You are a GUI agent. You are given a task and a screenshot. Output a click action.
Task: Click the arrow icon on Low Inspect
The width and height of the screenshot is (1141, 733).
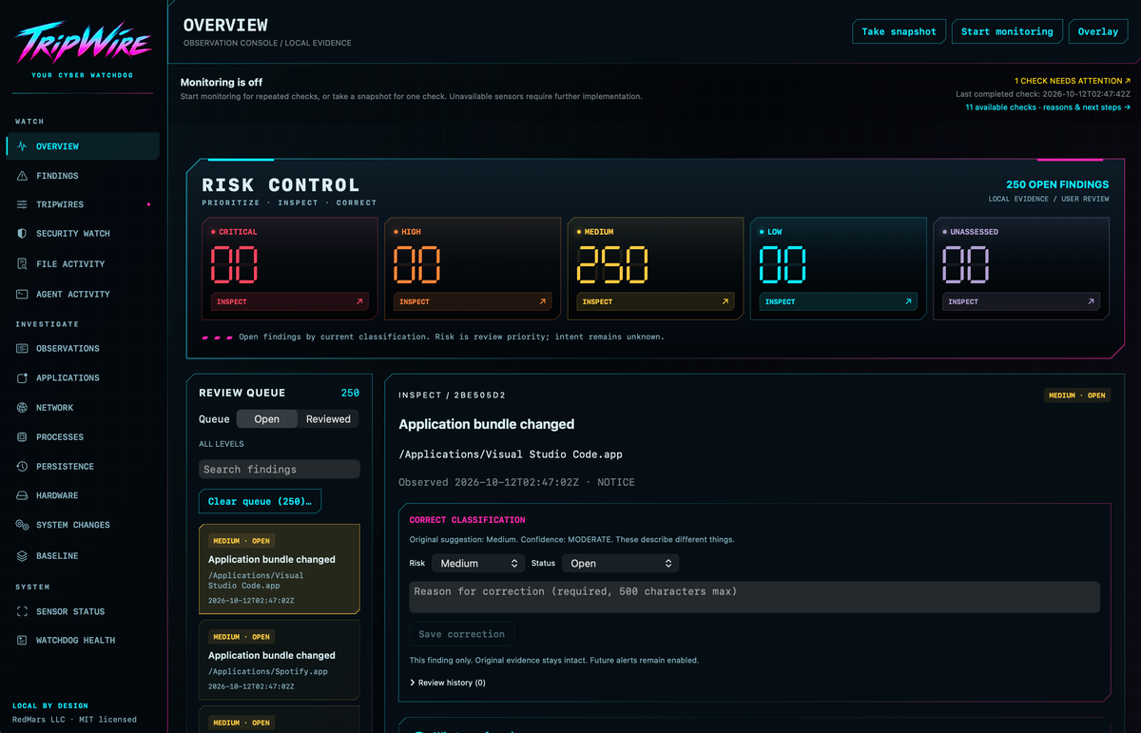coord(908,301)
